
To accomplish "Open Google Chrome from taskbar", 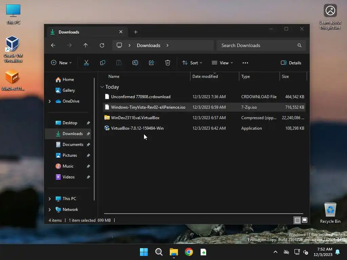I will (189, 252).
